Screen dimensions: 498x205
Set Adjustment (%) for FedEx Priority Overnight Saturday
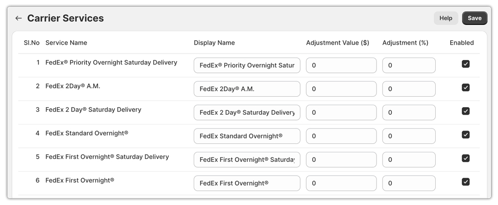409,66
